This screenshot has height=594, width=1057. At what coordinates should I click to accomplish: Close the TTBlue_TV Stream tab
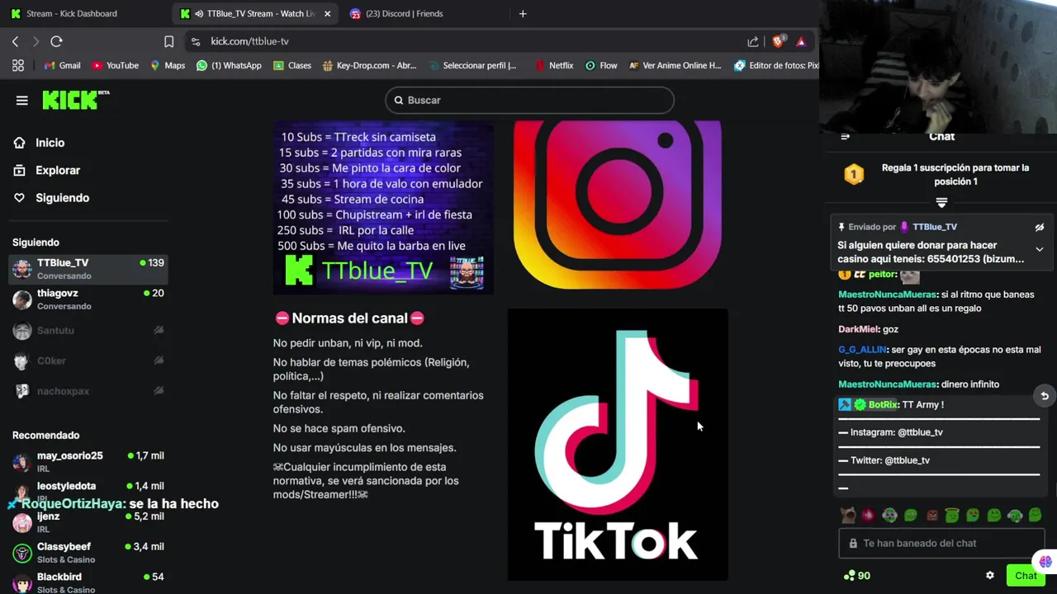coord(328,13)
